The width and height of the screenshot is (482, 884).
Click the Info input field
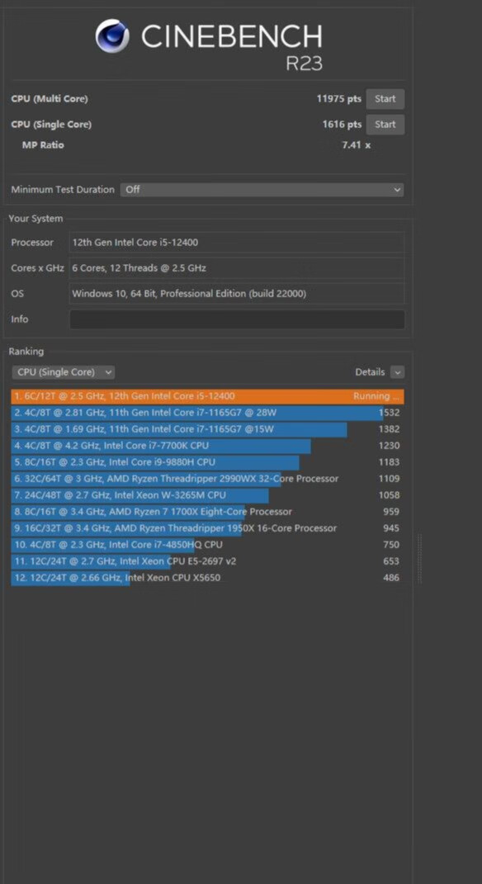pos(237,319)
